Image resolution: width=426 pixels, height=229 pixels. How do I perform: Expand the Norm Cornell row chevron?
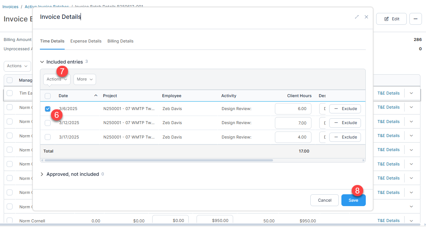pyautogui.click(x=411, y=221)
